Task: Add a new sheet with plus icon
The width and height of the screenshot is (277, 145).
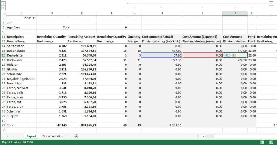Action: tap(77, 136)
